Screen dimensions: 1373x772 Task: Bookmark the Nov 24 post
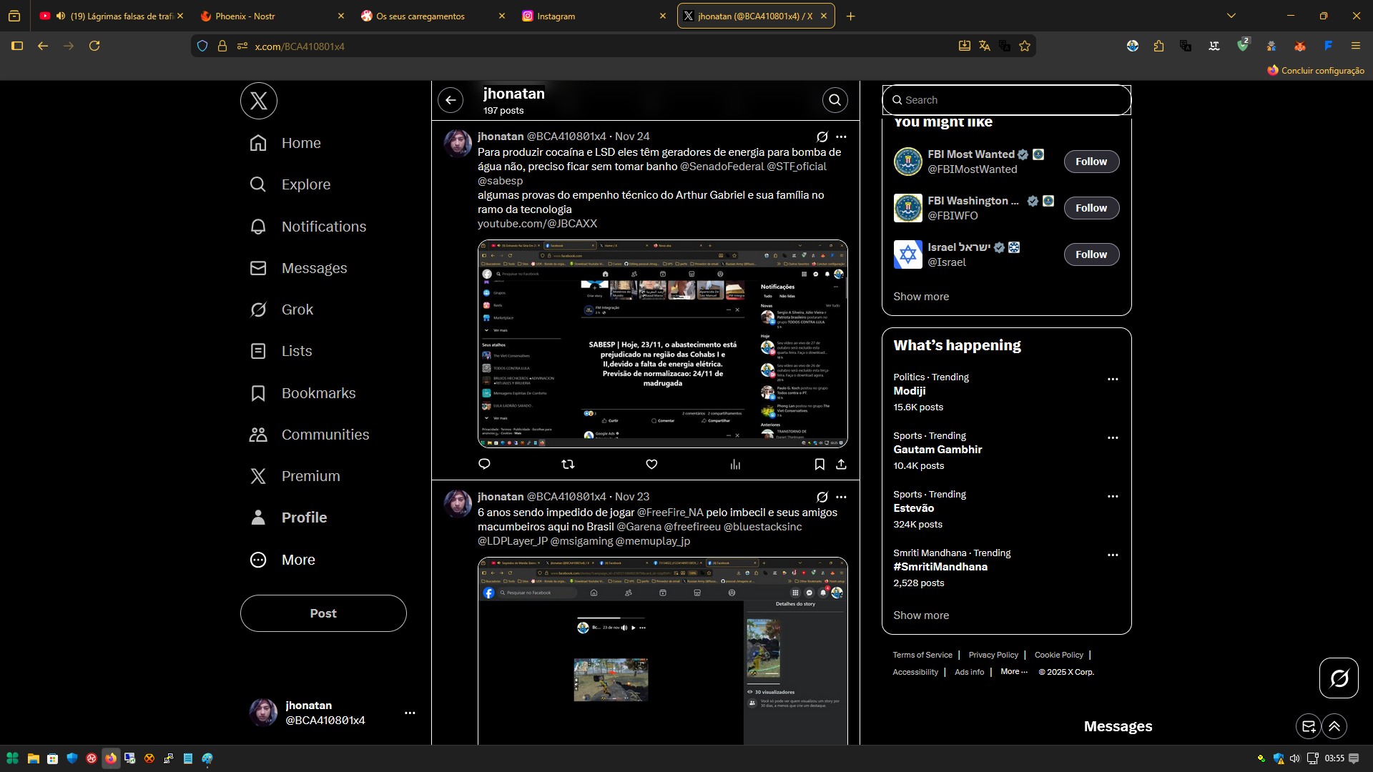click(x=820, y=464)
